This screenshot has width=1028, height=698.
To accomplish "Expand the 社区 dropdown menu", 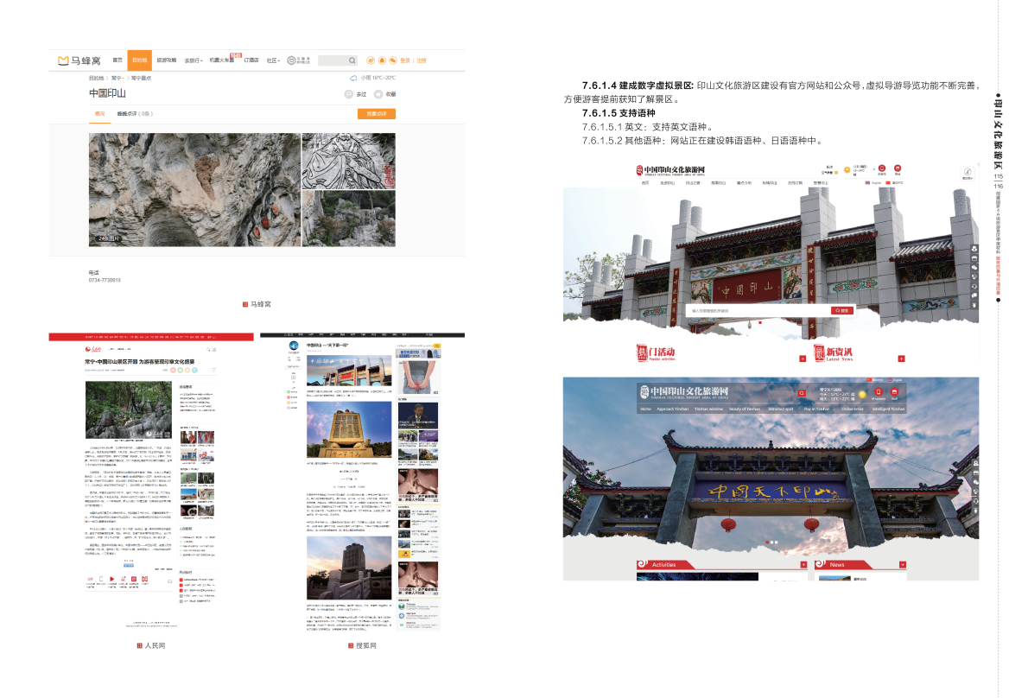I will pyautogui.click(x=273, y=60).
